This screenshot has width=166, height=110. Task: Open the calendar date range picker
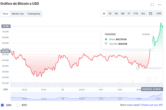tap(150, 14)
